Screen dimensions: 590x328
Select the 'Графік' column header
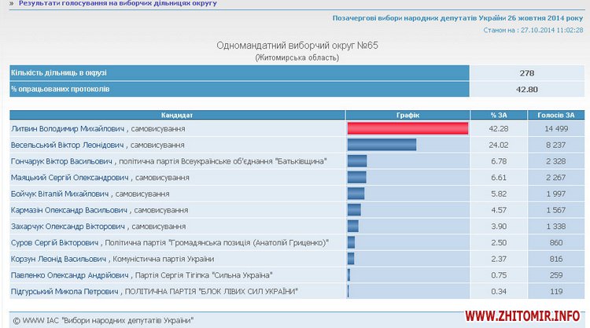407,114
